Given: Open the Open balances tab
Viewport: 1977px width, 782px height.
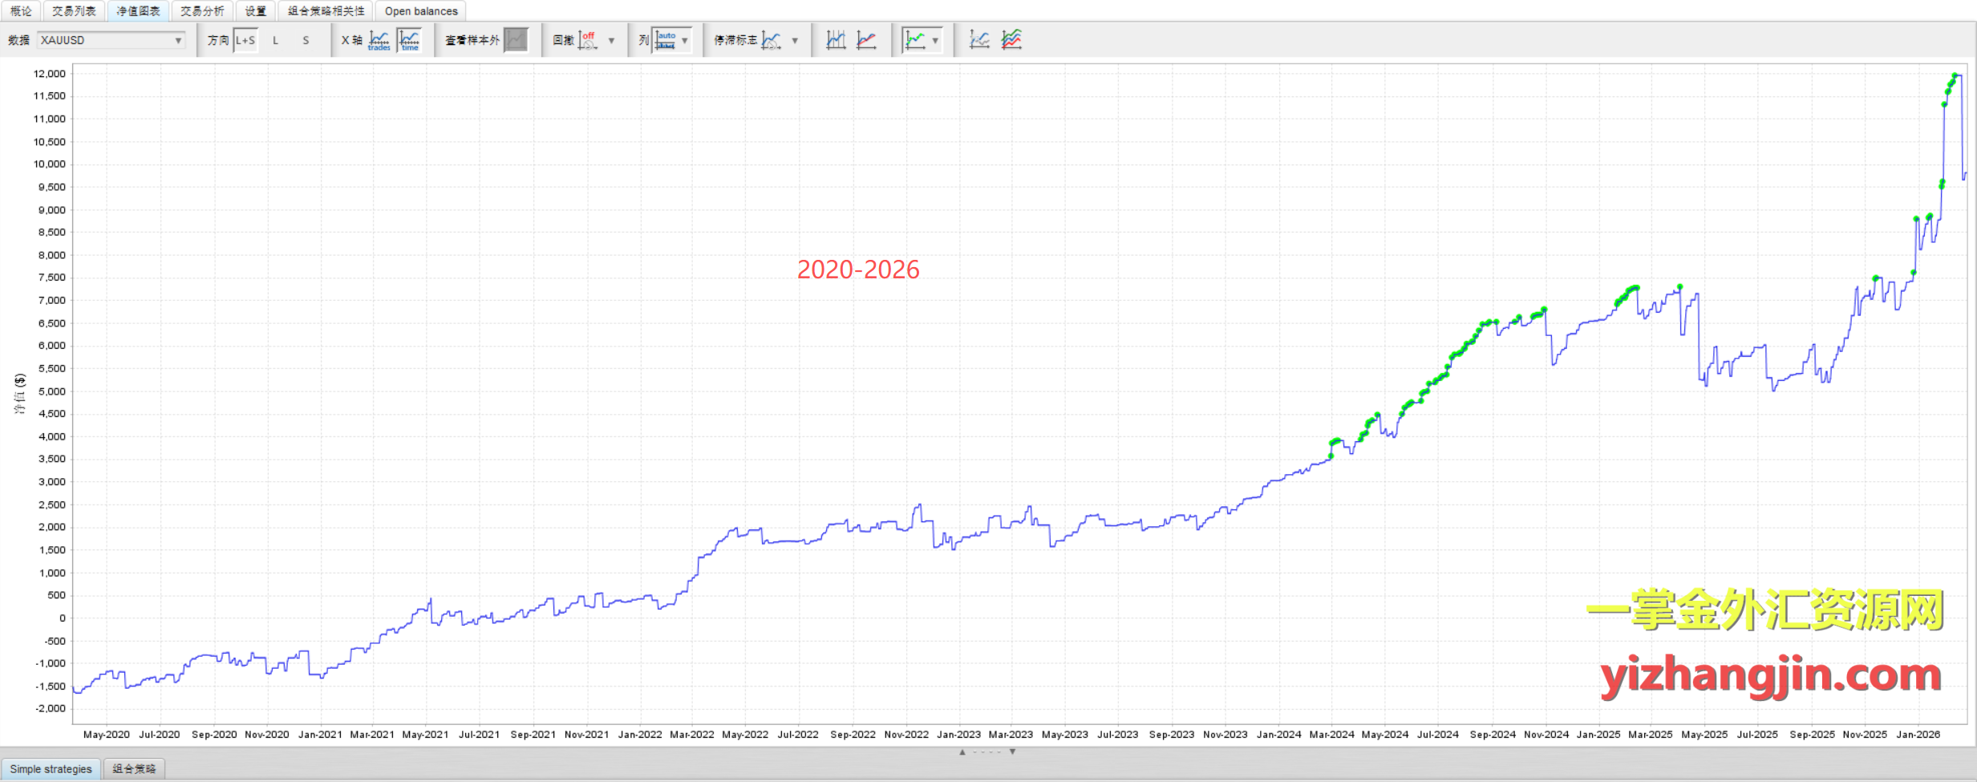Looking at the screenshot, I should click(x=421, y=11).
